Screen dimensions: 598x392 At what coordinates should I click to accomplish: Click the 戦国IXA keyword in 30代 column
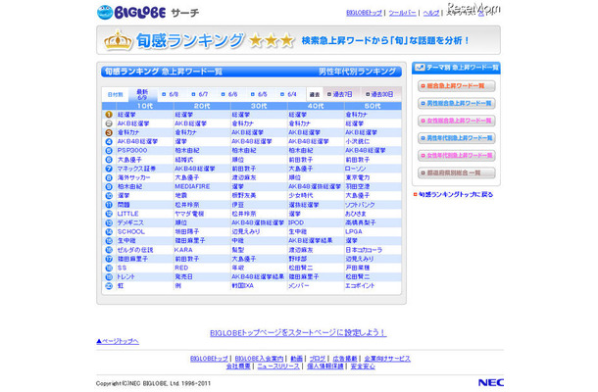pyautogui.click(x=242, y=286)
